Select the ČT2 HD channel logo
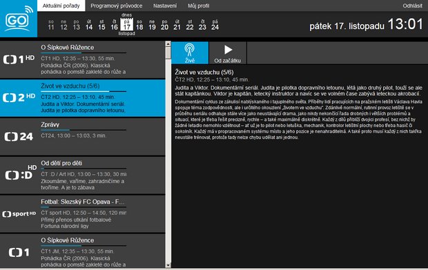The width and height of the screenshot is (428, 270). [x=19, y=97]
